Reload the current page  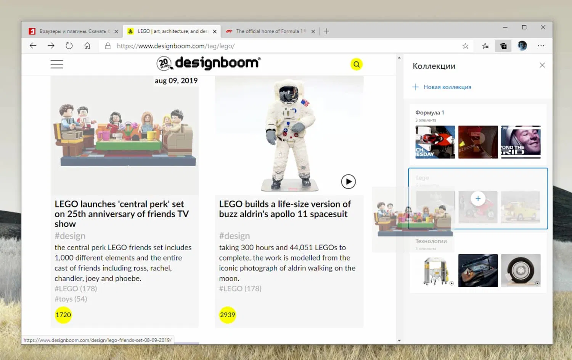click(69, 46)
